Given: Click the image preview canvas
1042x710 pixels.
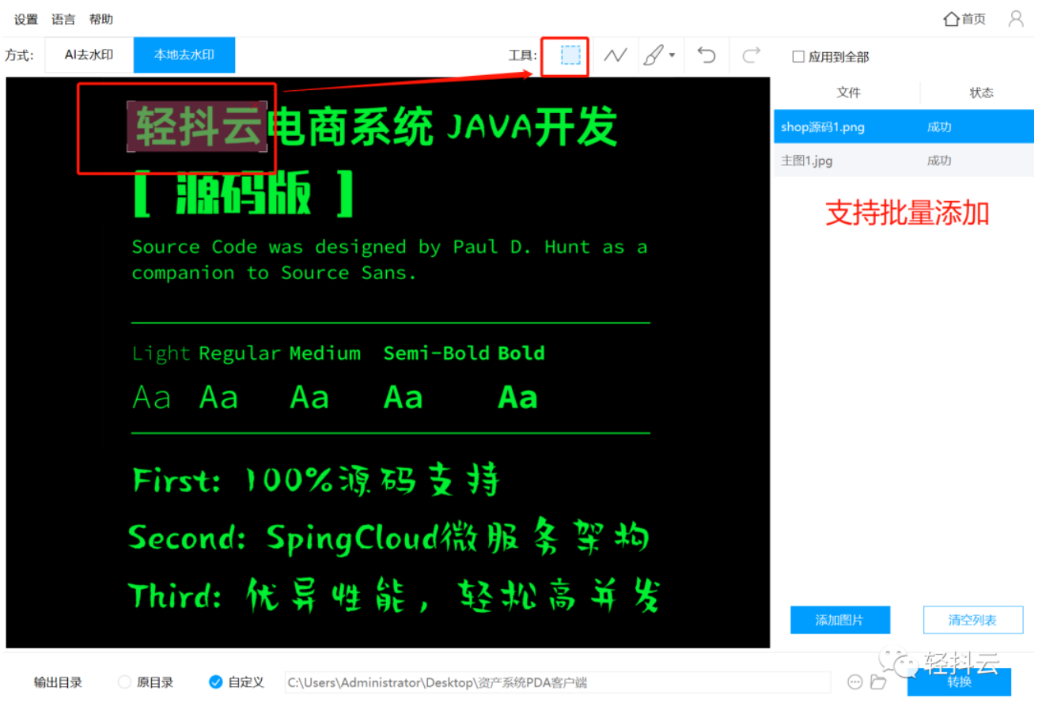Looking at the screenshot, I should point(388,362).
